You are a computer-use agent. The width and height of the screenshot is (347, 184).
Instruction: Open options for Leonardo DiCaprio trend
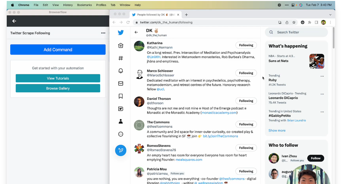pos(322,94)
